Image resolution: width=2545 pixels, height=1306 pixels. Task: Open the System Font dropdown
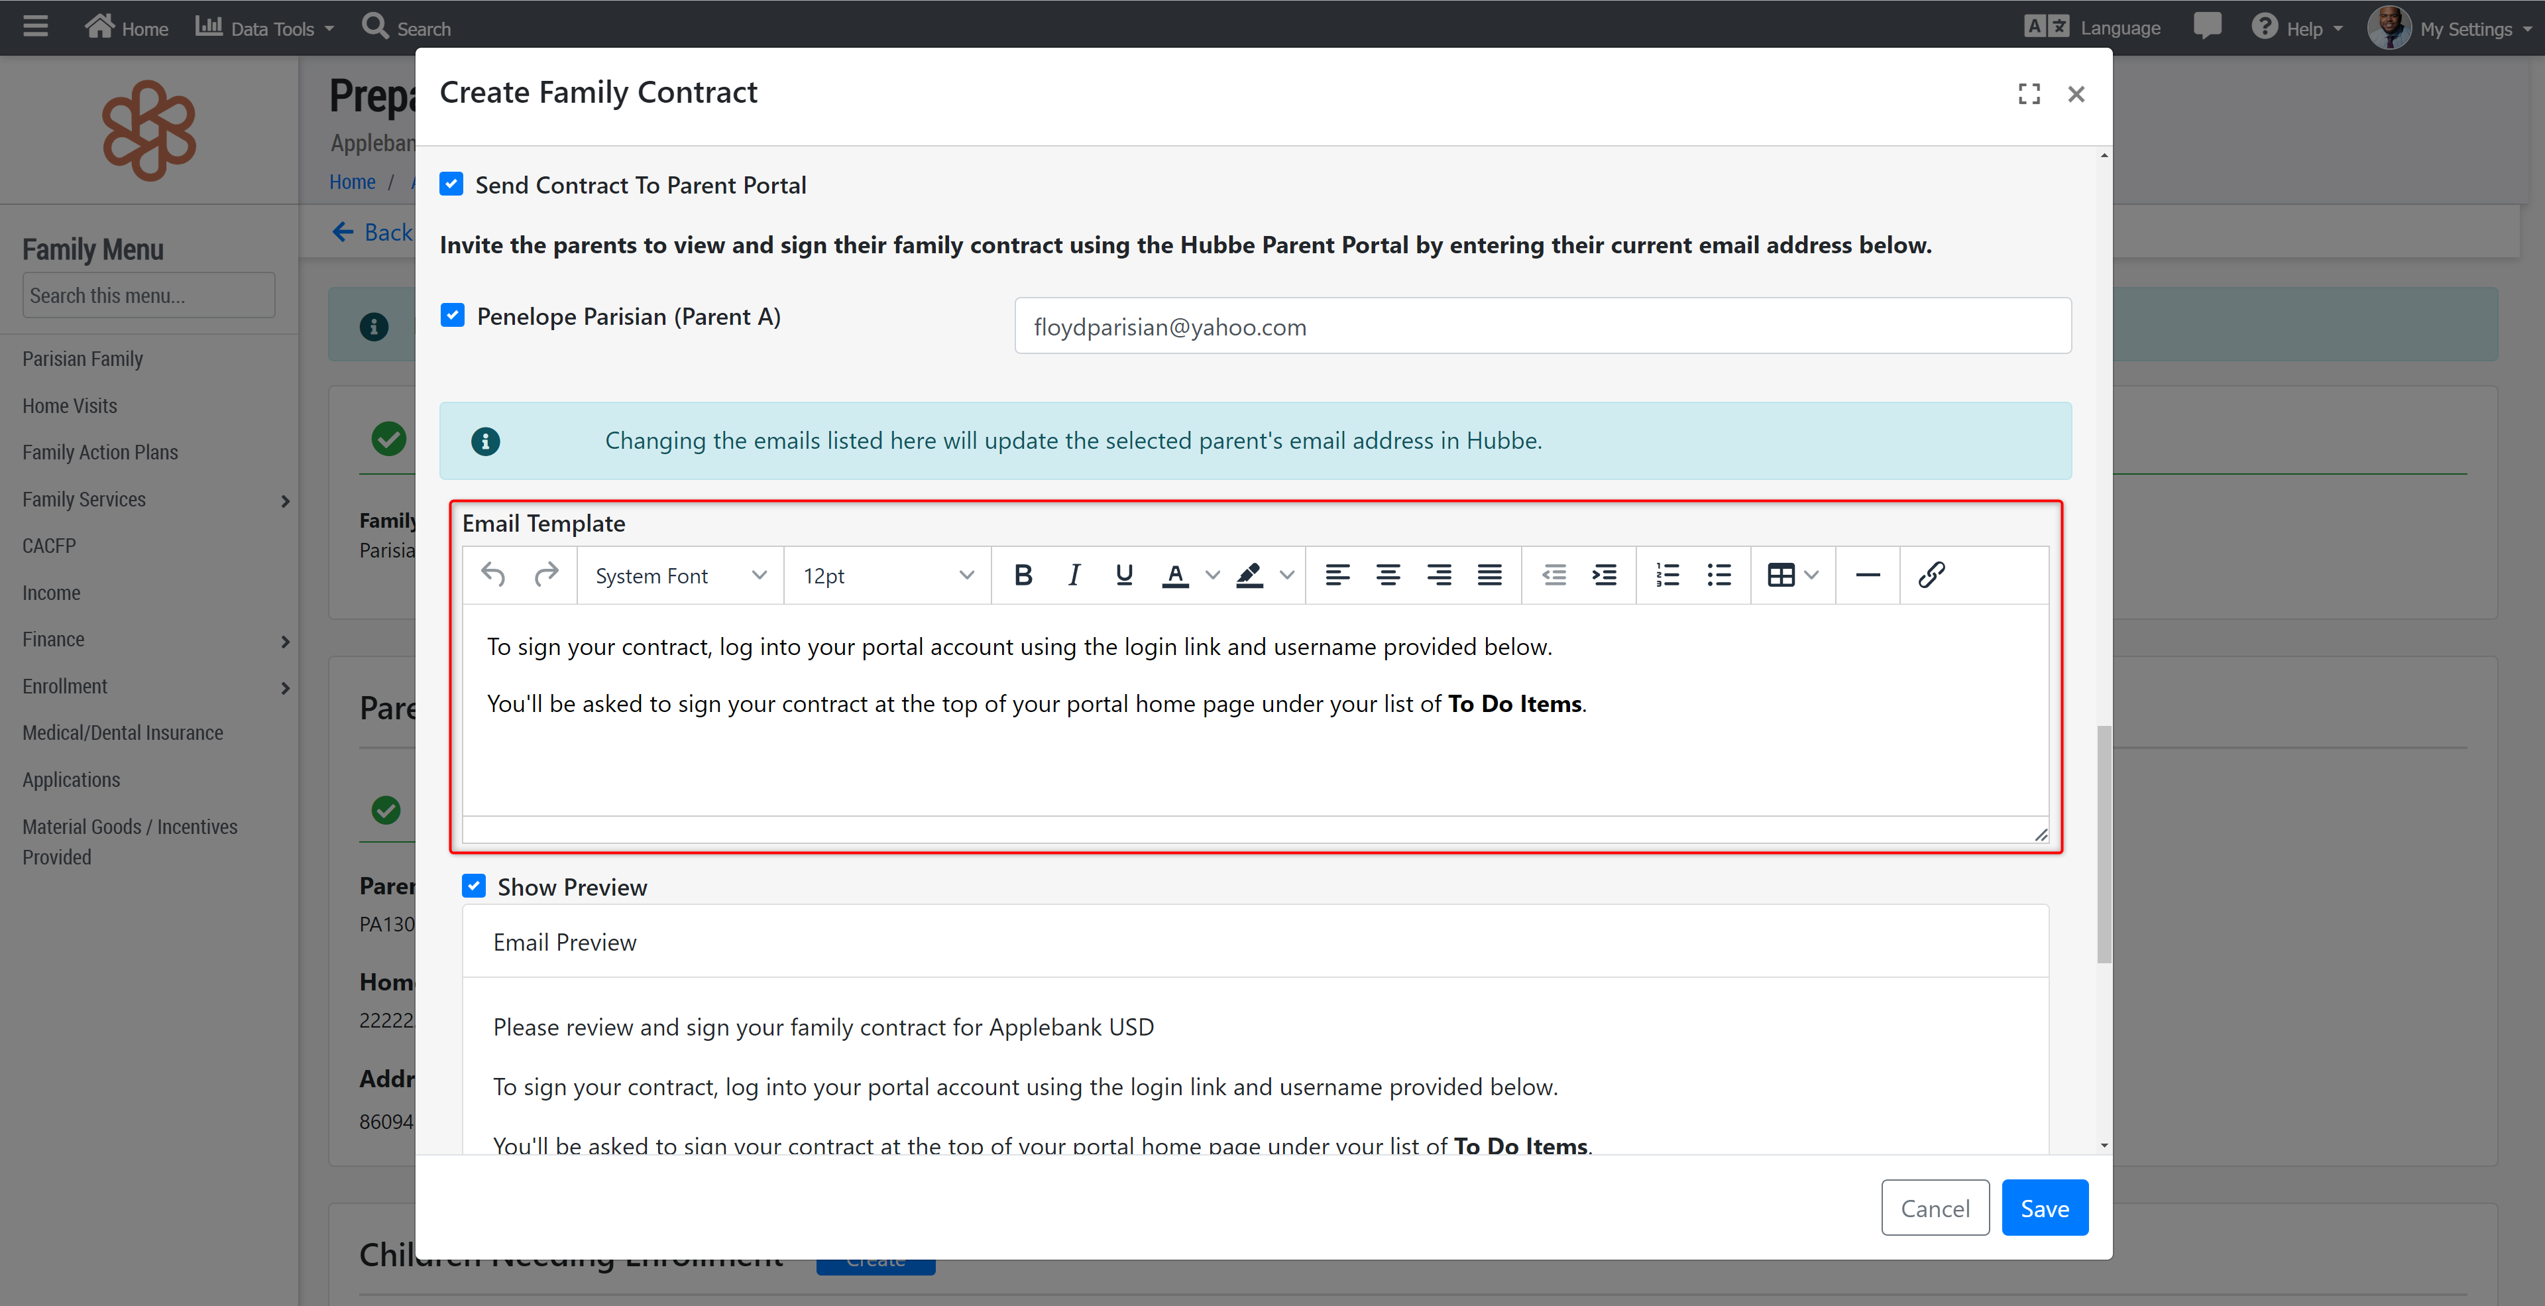[680, 575]
